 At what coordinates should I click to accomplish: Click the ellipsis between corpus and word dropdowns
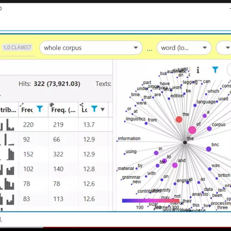click(149, 49)
